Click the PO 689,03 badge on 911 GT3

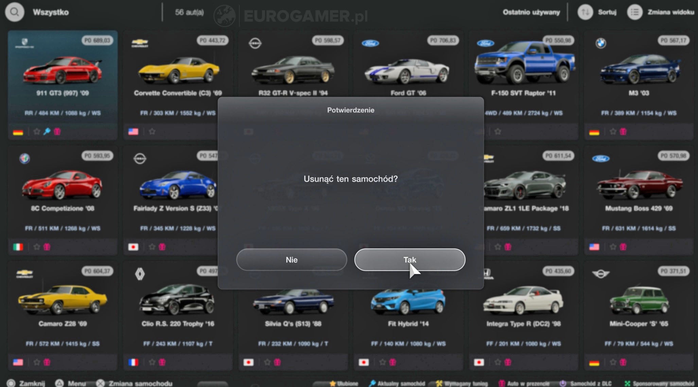pos(97,40)
